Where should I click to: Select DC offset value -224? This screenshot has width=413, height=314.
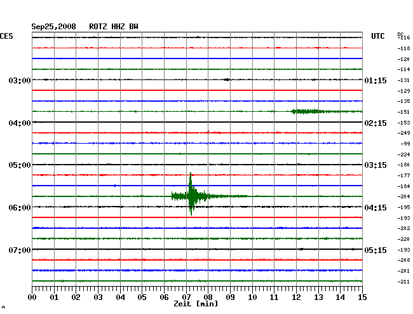[x=403, y=154]
